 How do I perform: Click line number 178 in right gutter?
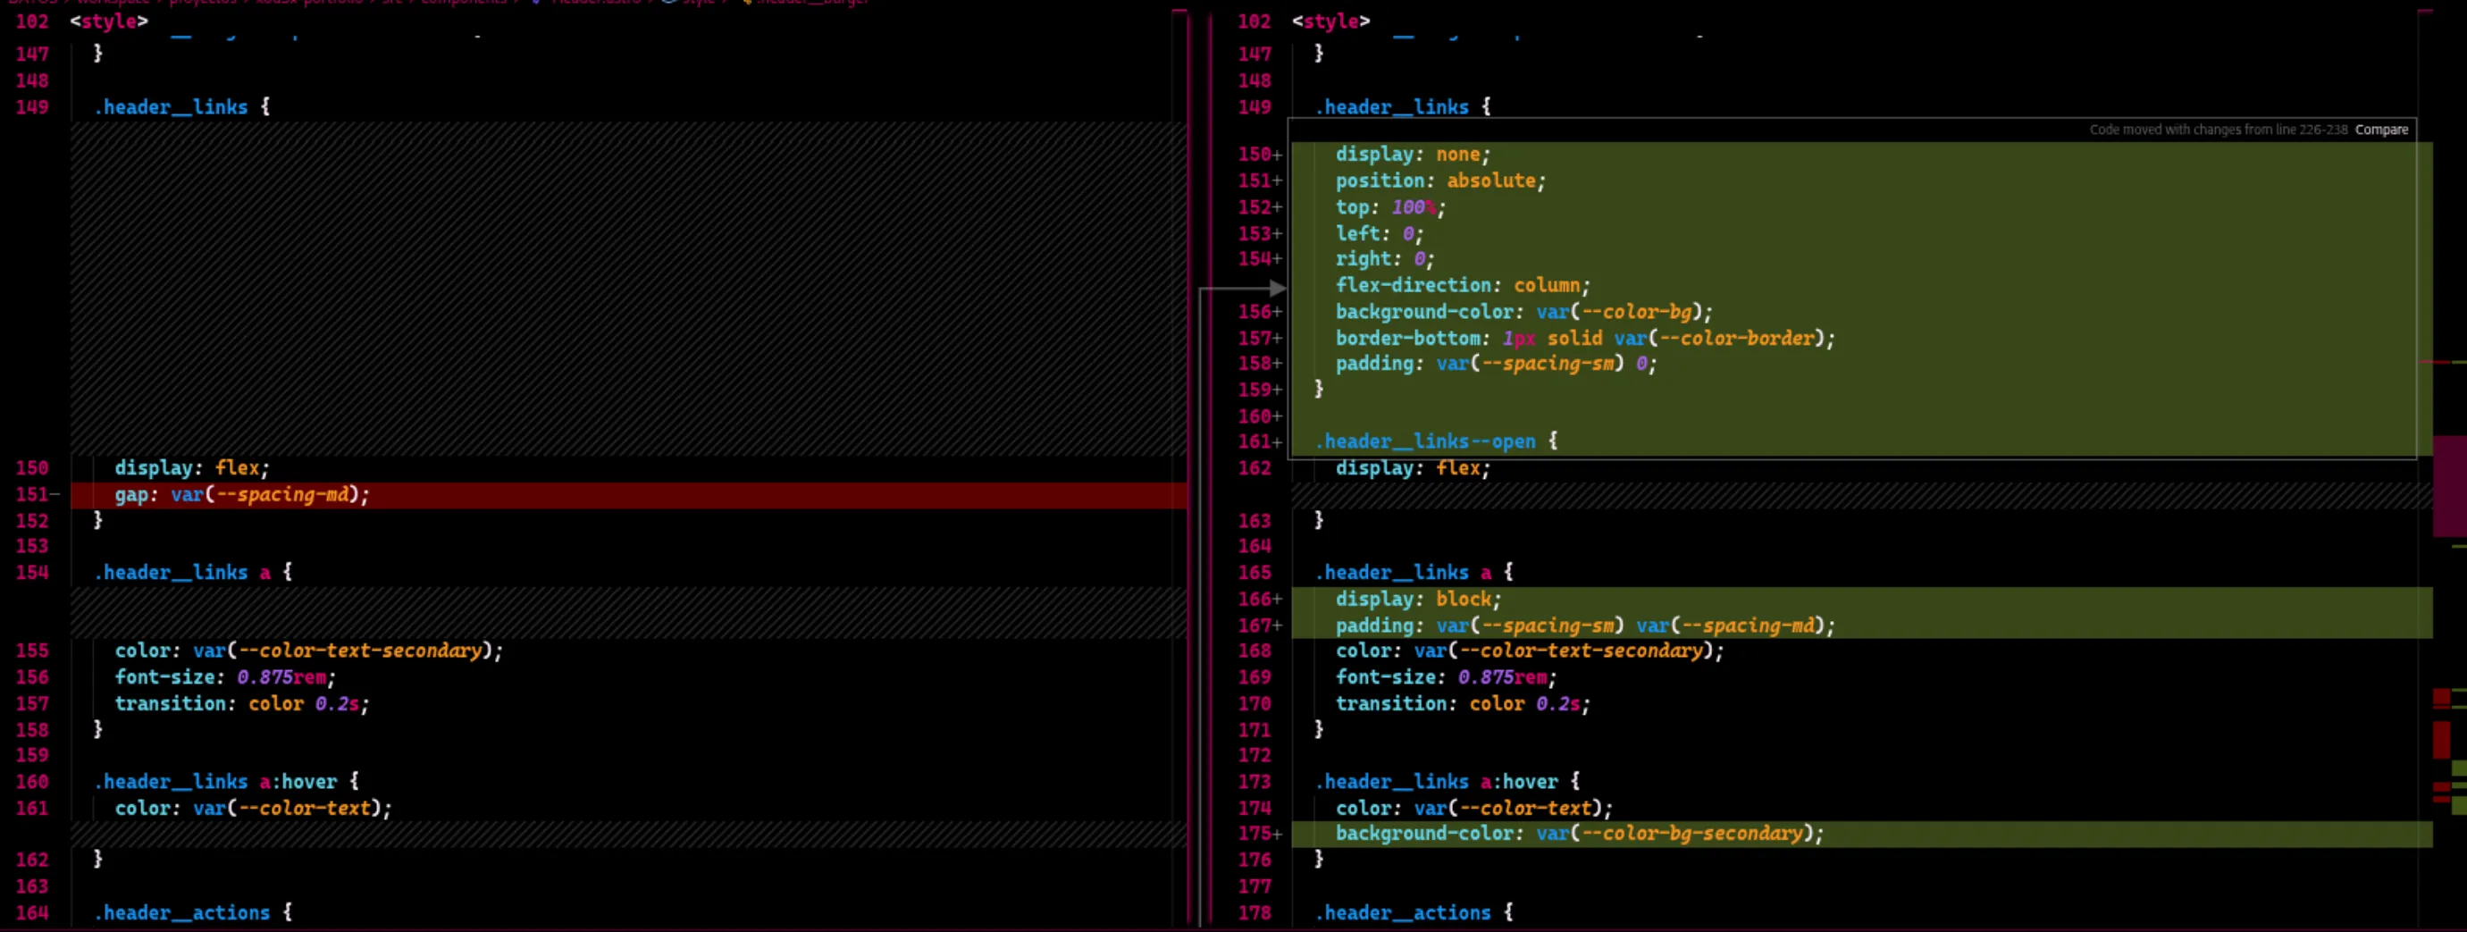(1254, 913)
